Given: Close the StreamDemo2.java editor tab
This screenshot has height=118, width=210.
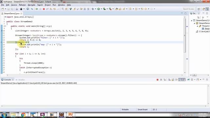Looking at the screenshot, I should point(21,13).
